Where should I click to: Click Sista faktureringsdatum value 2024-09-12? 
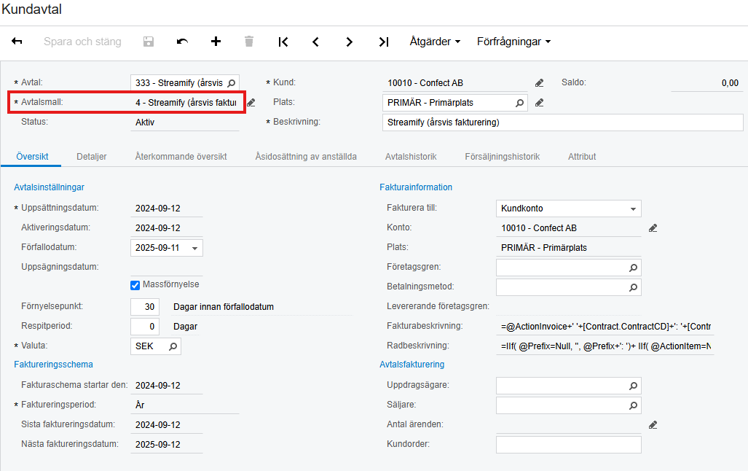158,424
